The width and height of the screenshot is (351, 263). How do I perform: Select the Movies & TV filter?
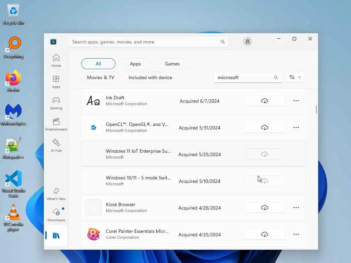[100, 77]
